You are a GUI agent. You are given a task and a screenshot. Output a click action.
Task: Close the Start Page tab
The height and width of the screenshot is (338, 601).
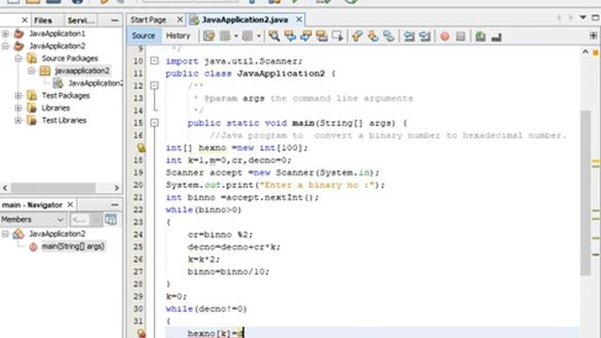tap(179, 19)
